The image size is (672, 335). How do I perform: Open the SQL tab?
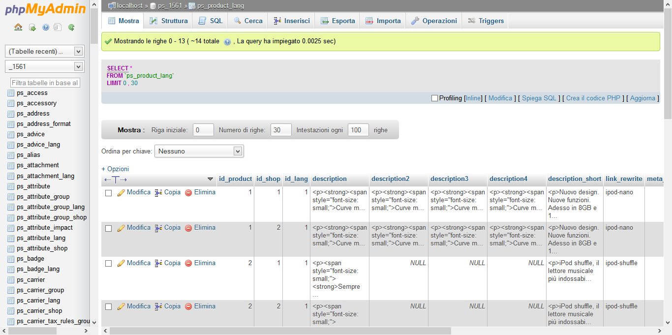[x=211, y=21]
